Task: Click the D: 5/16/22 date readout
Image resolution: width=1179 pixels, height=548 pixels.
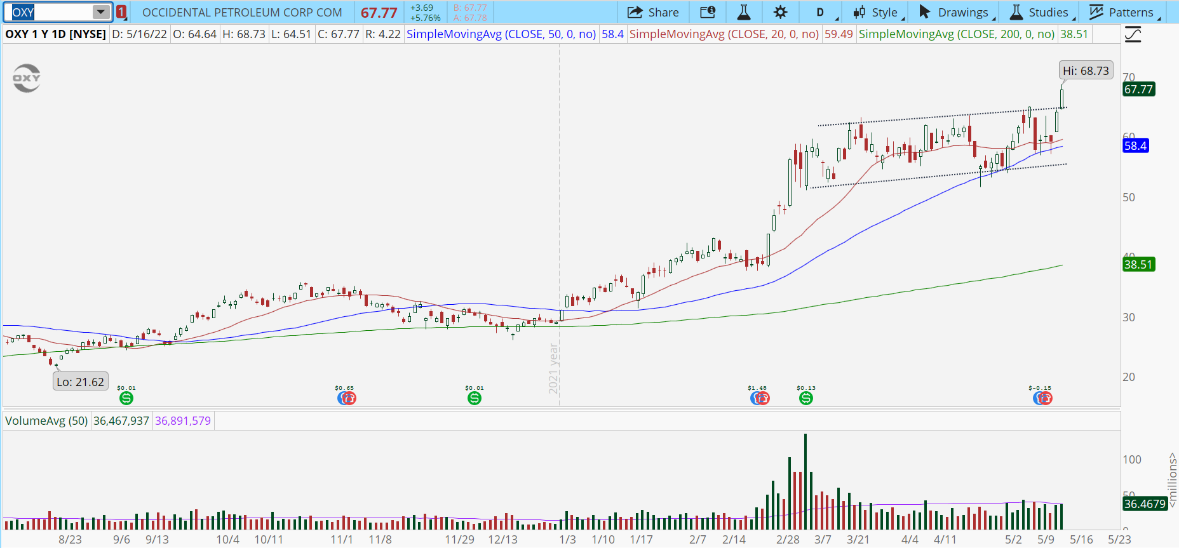Action: (139, 34)
